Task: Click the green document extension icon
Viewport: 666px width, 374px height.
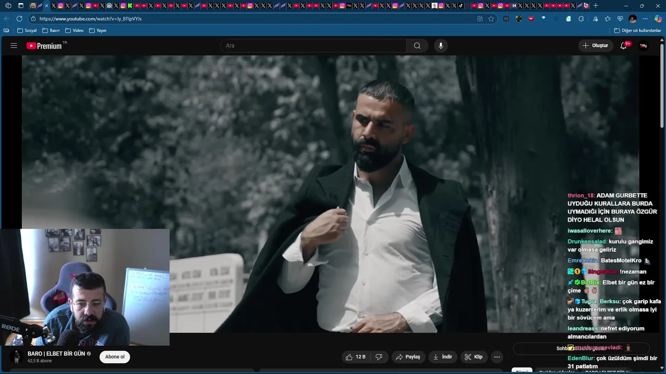Action: click(x=568, y=19)
